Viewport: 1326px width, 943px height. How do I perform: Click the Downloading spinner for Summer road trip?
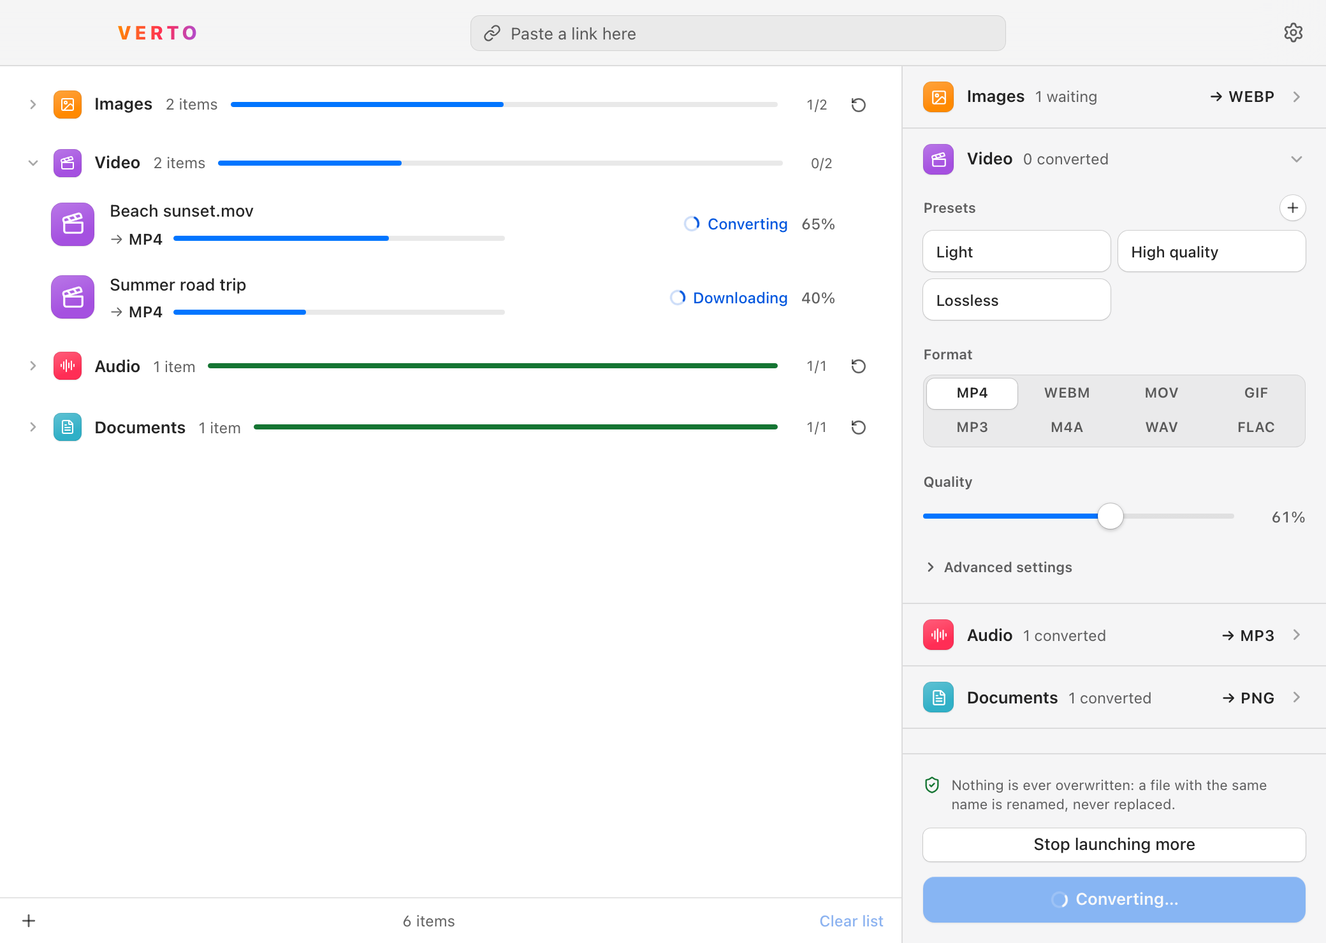[x=678, y=298]
